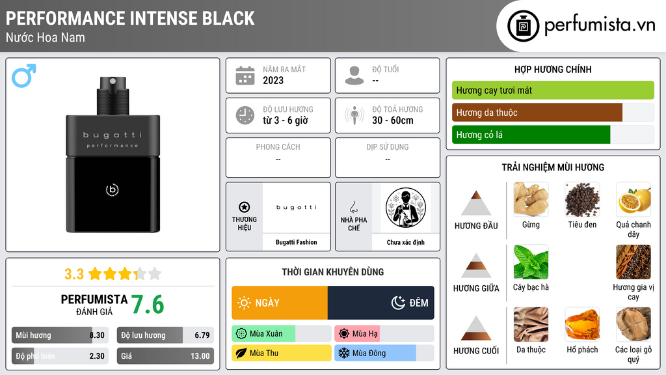
Task: Click the perfumista.vn bottle logo
Action: pyautogui.click(x=524, y=26)
